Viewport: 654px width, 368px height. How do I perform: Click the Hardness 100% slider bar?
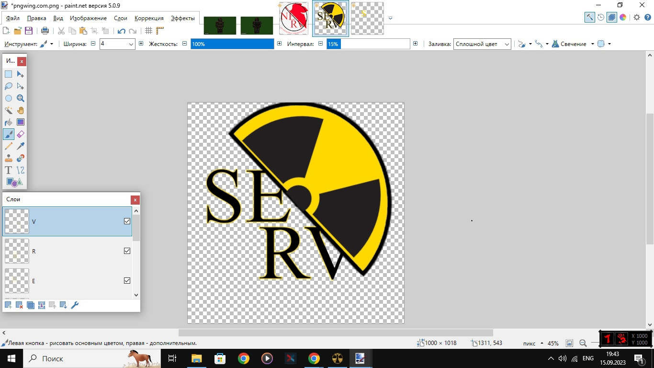pos(232,44)
